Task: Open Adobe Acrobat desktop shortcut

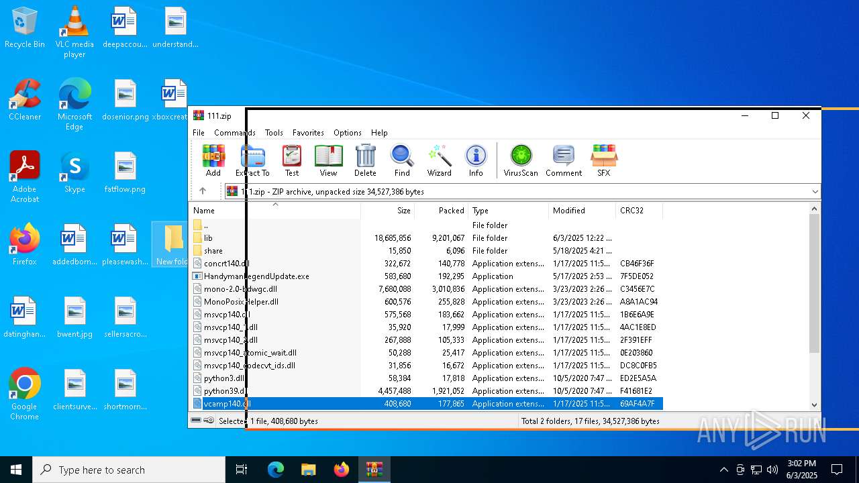Action: [25, 178]
